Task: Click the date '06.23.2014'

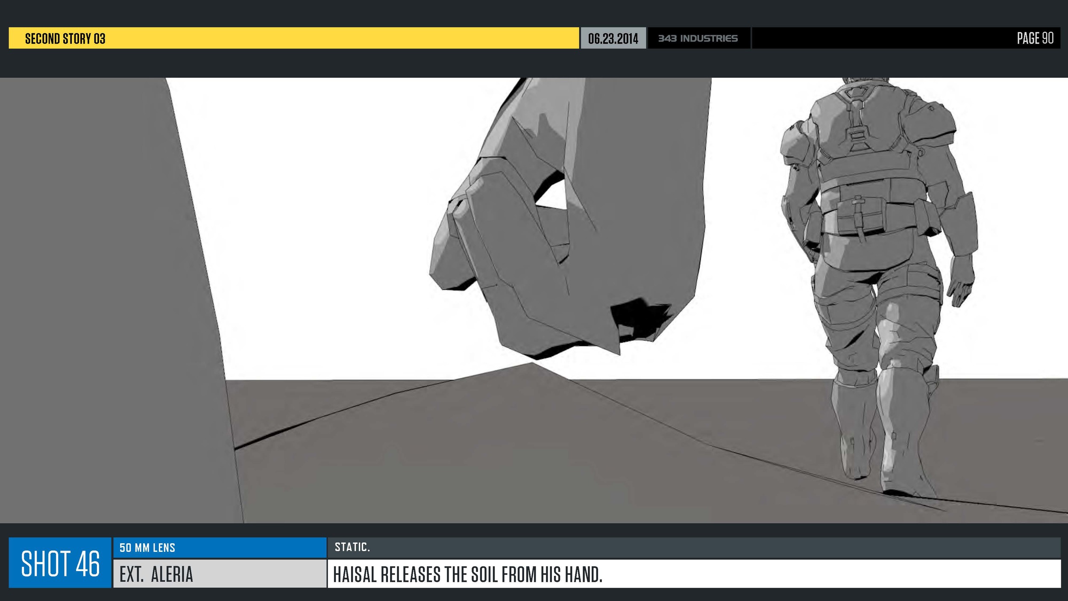Action: point(613,38)
